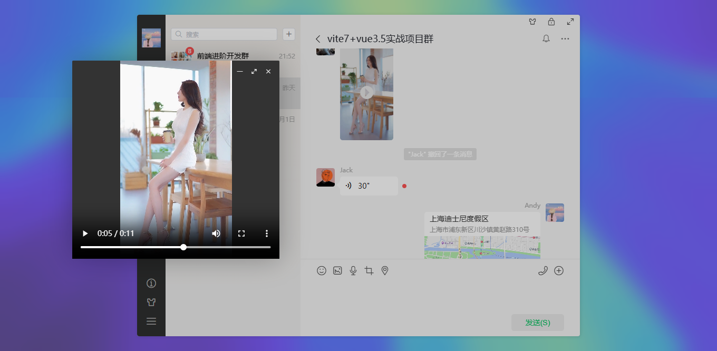Click the info icon in the dark sidebar
Viewport: 717px width, 351px height.
tap(151, 283)
